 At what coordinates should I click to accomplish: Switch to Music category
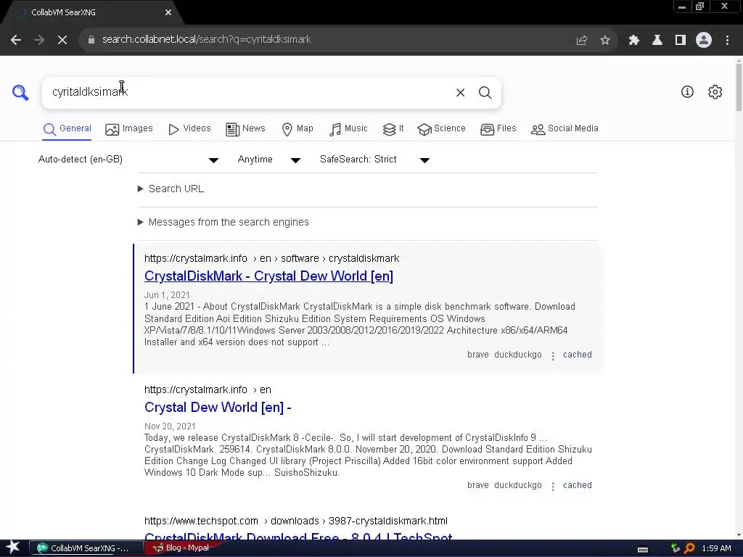point(348,128)
